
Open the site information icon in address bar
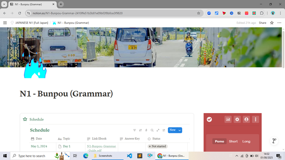coord(28,13)
